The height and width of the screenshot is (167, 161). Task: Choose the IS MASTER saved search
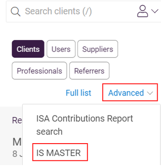click(x=58, y=153)
